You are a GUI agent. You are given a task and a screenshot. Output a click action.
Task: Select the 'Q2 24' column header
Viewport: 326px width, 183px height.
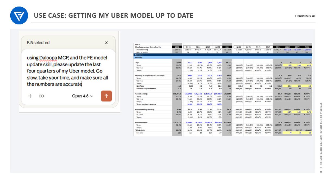(198, 47)
